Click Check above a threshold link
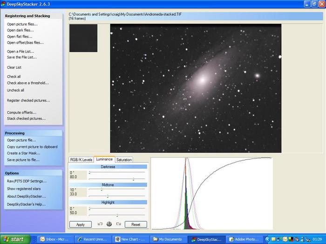This screenshot has width=326, height=244. pos(28,83)
